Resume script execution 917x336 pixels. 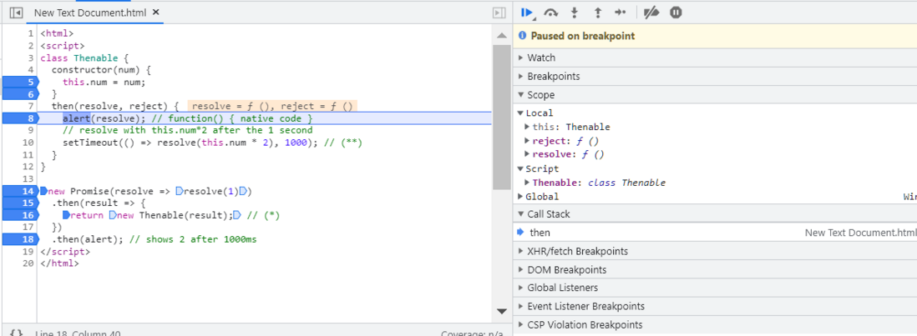tap(526, 13)
